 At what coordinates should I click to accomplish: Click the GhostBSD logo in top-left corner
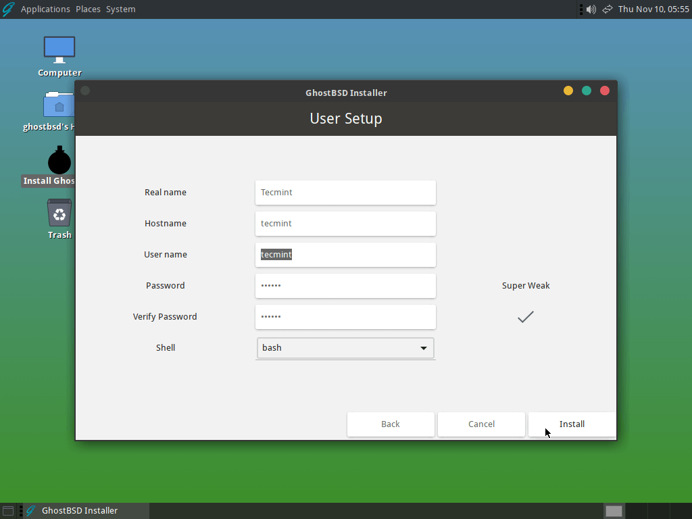[8, 9]
